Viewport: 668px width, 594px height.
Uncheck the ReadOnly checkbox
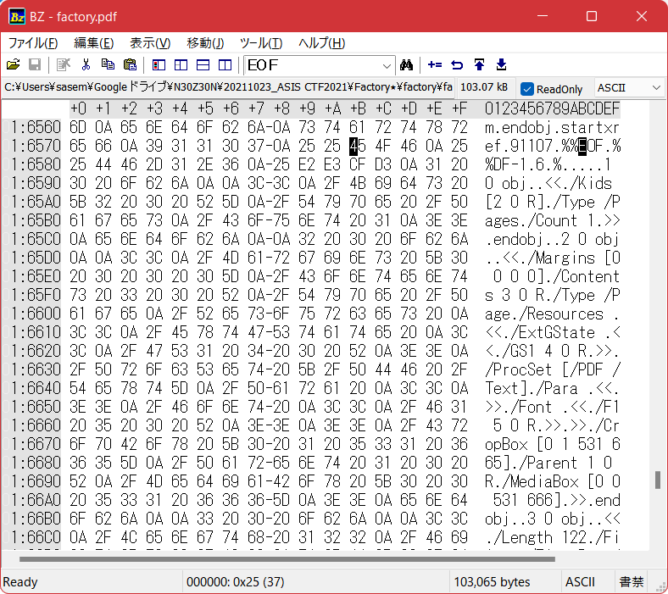(x=527, y=89)
